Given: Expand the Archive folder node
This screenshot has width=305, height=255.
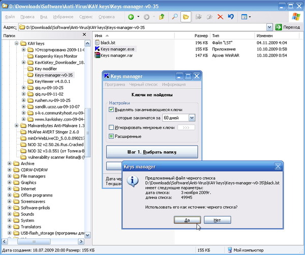Looking at the screenshot, I should pyautogui.click(x=9, y=163).
